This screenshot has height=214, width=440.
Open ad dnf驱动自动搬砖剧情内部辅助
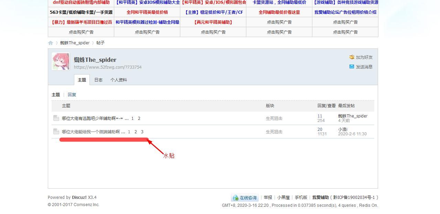pos(81,2)
